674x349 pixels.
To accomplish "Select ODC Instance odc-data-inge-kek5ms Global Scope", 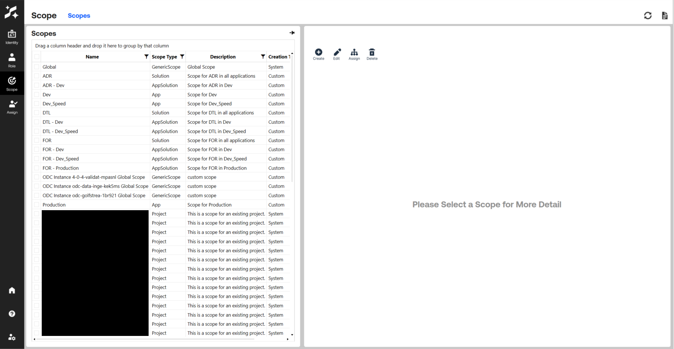I will tap(96, 186).
